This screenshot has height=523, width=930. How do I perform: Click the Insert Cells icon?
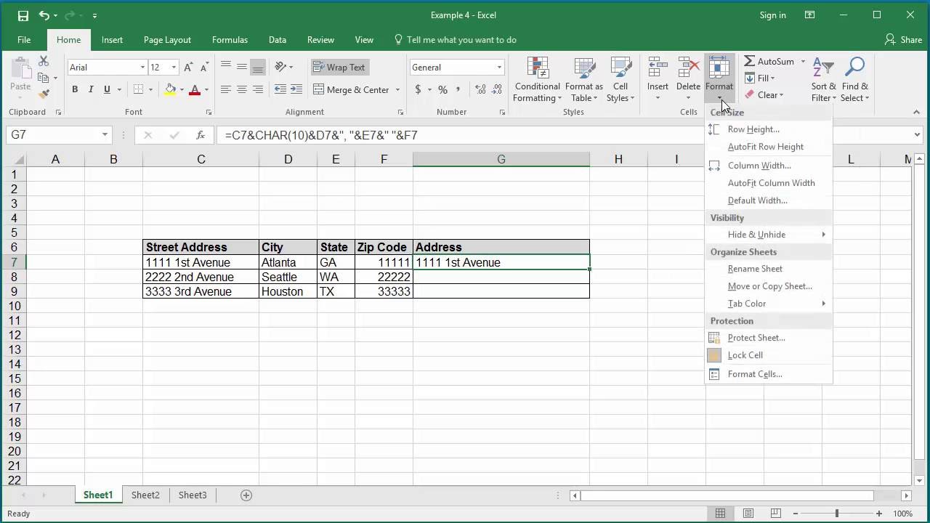coord(658,68)
